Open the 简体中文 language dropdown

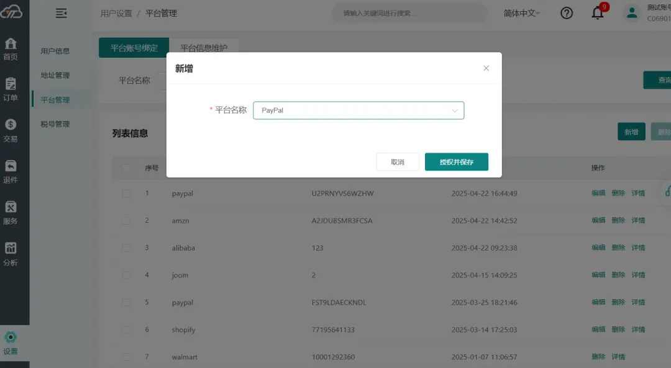[x=521, y=13]
